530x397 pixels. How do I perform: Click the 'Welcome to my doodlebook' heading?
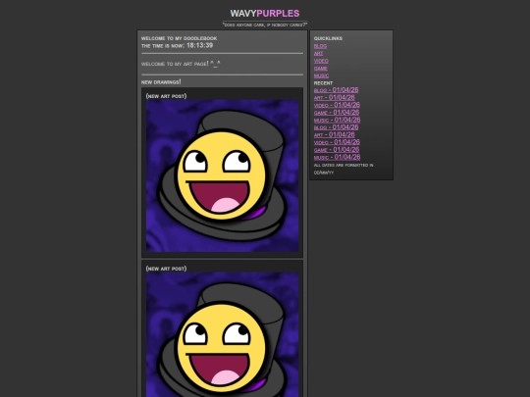(x=180, y=38)
